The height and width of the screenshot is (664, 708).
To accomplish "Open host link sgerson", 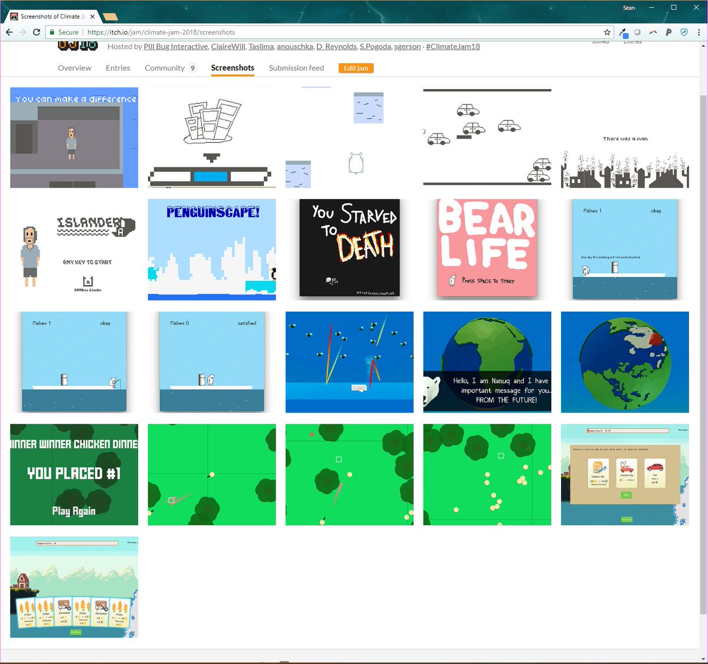I will pos(407,46).
